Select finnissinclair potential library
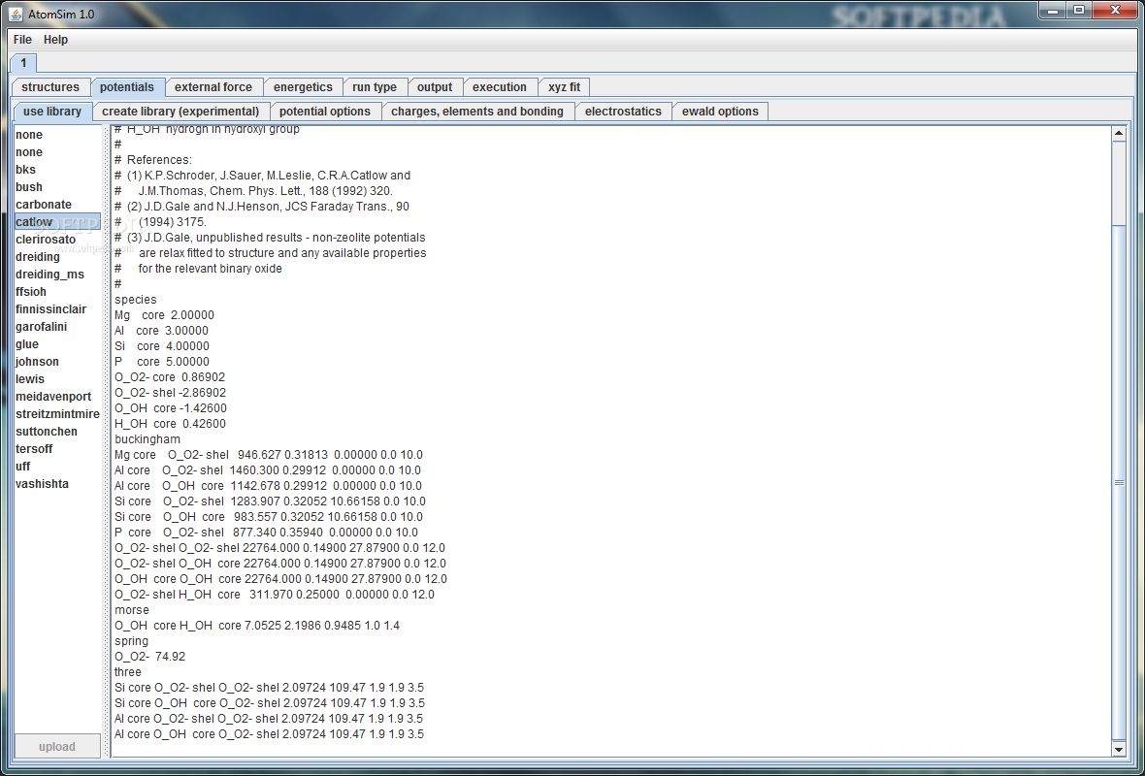1145x776 pixels. point(57,309)
